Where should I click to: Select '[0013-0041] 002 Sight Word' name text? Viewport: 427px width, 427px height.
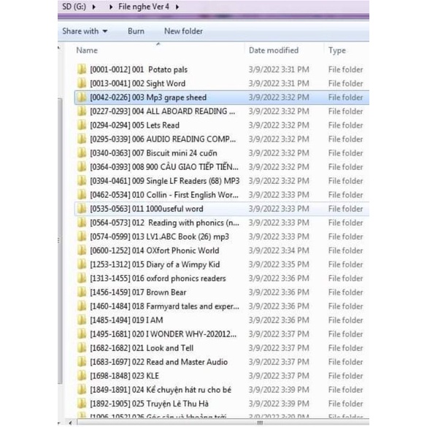(x=137, y=83)
